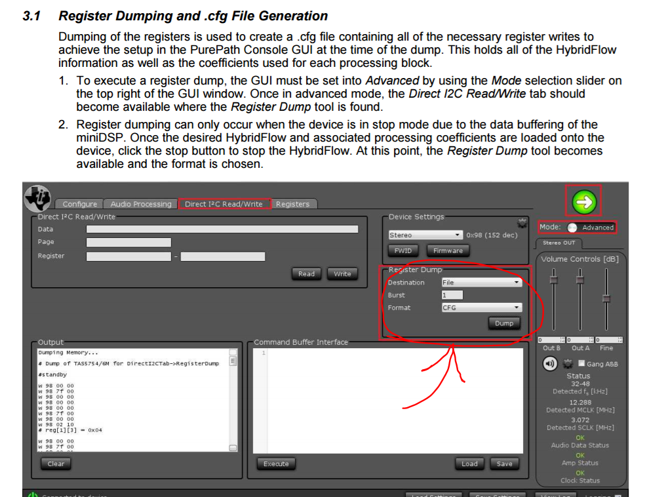The height and width of the screenshot is (497, 647).
Task: Click the Texas Instruments logo icon
Action: tap(37, 198)
